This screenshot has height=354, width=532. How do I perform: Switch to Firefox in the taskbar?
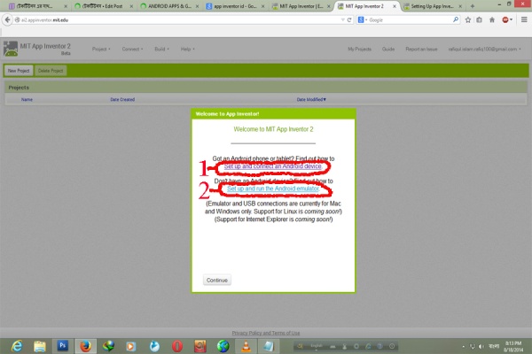coord(85,346)
